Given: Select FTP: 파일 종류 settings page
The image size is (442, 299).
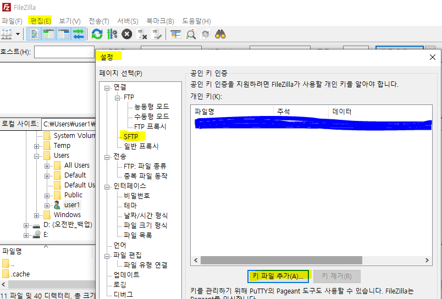Looking at the screenshot, I should (145, 166).
